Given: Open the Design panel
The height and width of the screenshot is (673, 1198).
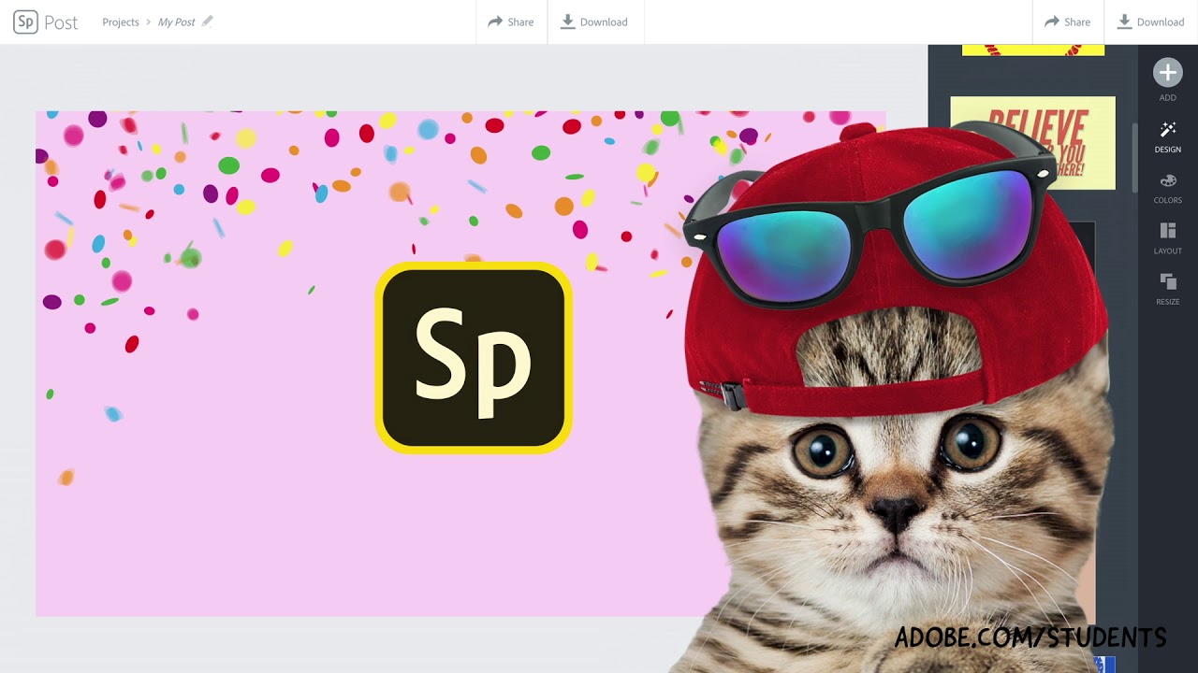Looking at the screenshot, I should 1167,136.
